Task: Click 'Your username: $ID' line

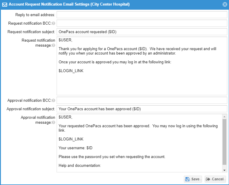Action: [x=76, y=148]
